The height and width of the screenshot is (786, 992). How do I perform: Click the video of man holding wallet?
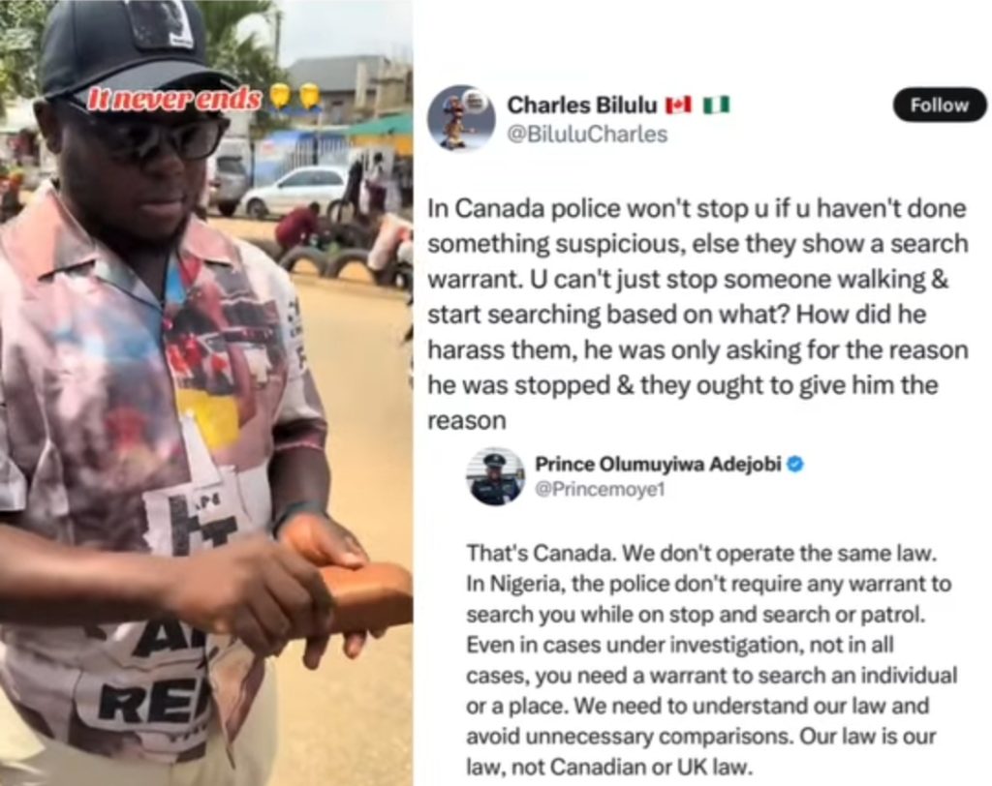206,393
